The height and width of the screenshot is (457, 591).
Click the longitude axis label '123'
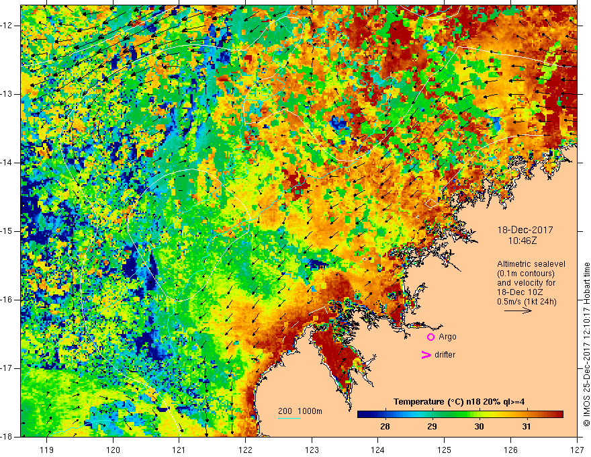[312, 450]
